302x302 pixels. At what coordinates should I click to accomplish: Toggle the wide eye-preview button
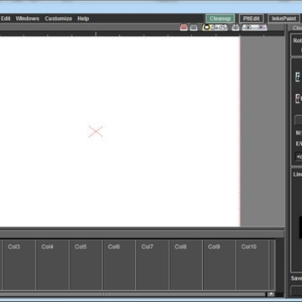click(x=254, y=28)
